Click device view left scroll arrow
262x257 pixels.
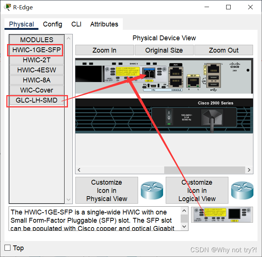(79, 170)
